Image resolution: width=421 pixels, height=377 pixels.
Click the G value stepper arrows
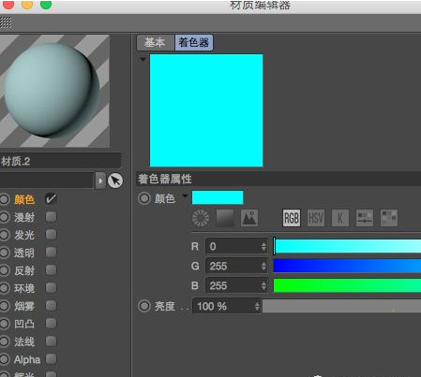263,267
